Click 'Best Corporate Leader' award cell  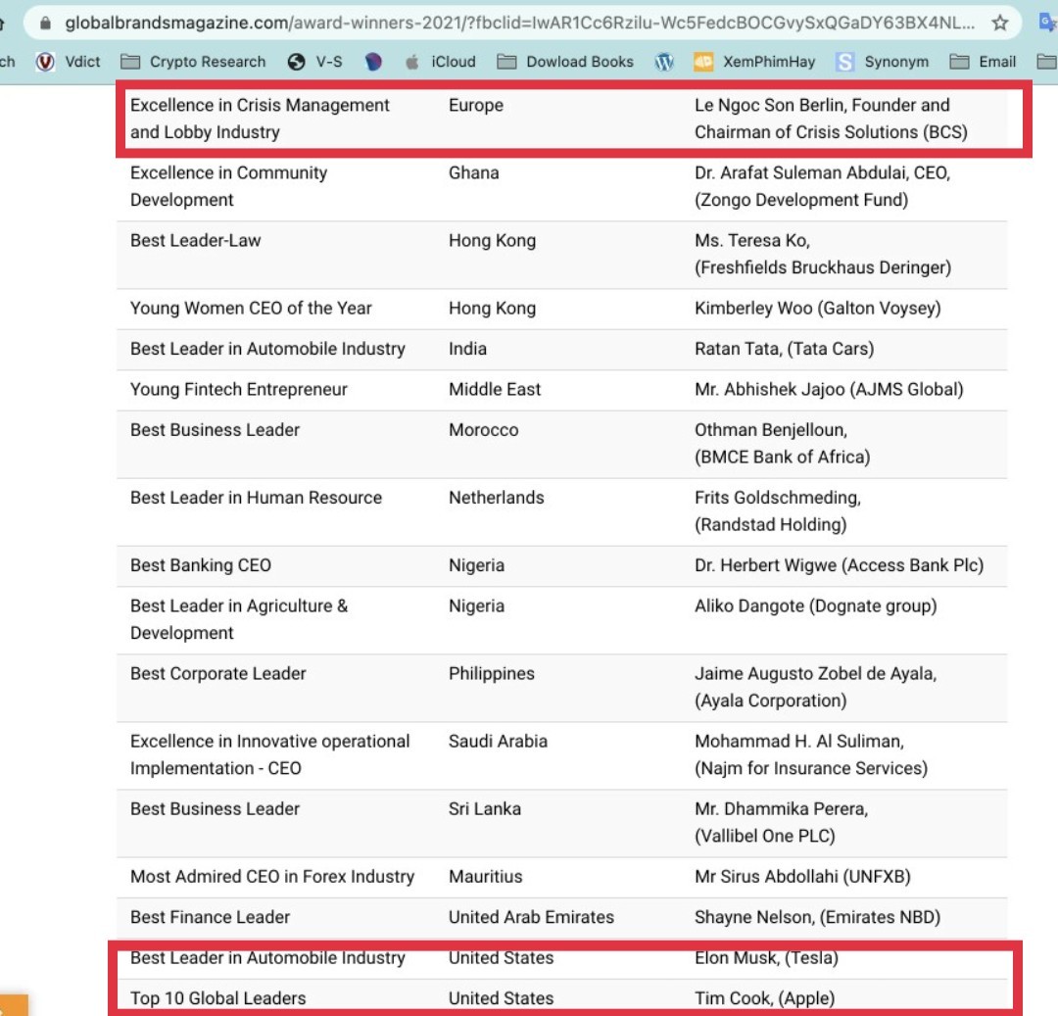(217, 673)
